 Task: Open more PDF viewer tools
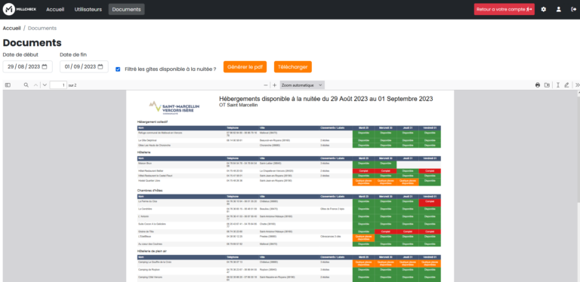pos(578,85)
